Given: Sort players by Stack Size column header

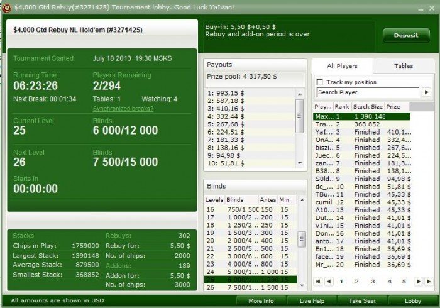Looking at the screenshot, I should pyautogui.click(x=368, y=107).
